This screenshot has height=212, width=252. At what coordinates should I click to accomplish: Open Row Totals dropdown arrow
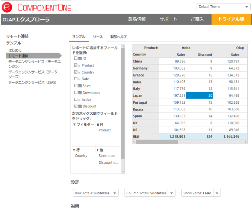(x=115, y=193)
